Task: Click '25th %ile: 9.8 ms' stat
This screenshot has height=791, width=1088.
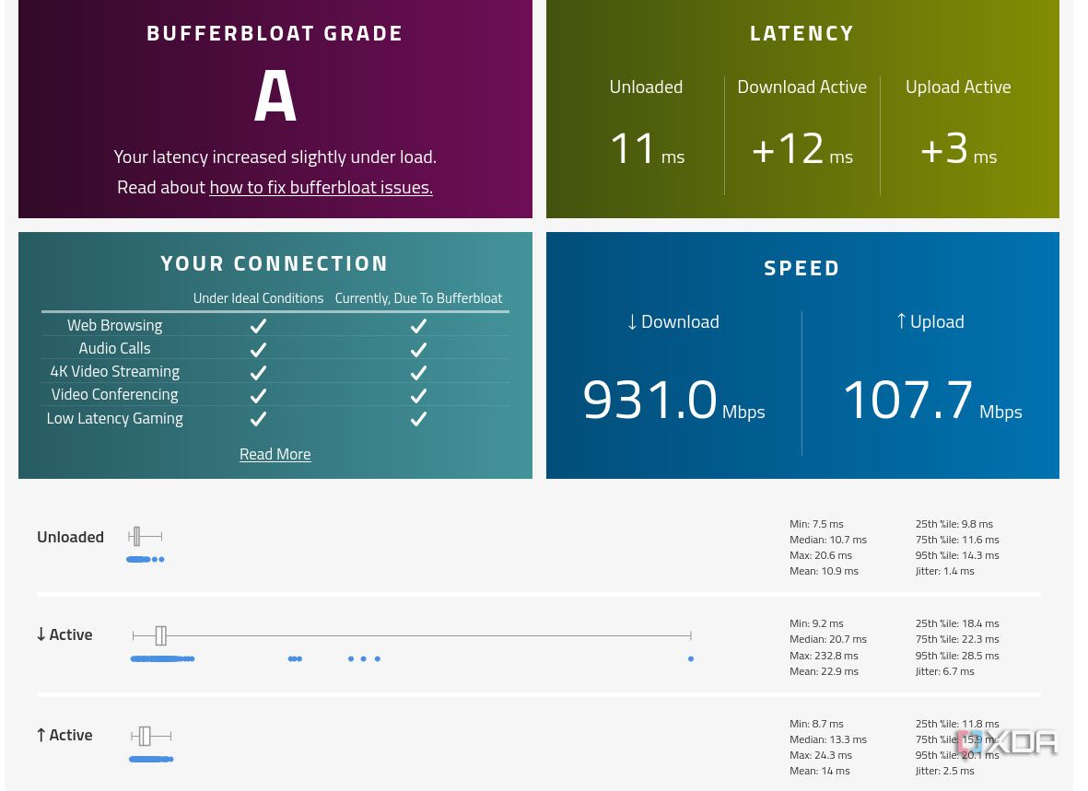Action: point(954,524)
